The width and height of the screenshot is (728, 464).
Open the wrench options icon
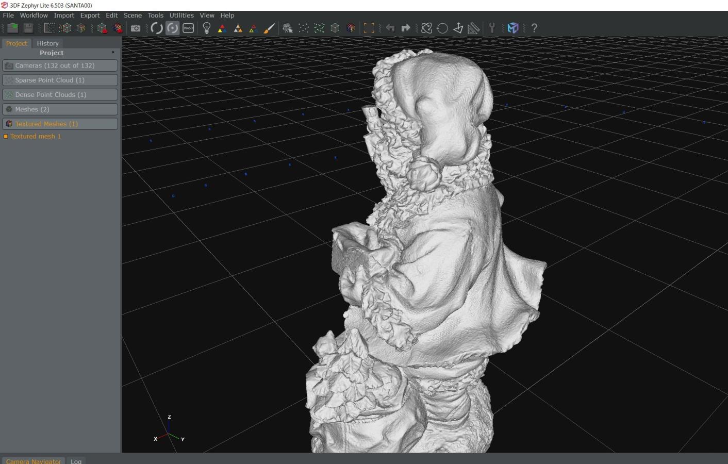point(492,28)
